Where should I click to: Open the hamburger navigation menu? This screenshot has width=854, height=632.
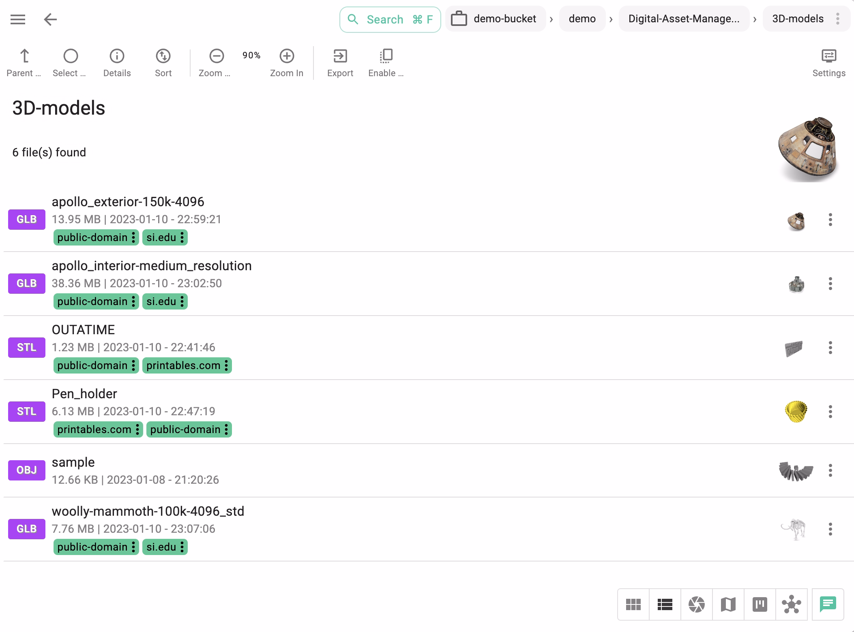(18, 19)
